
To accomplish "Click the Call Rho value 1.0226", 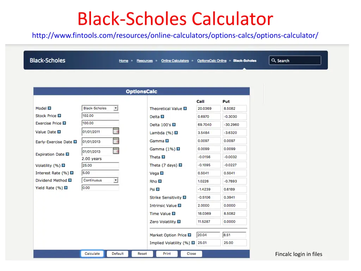I will (208, 181).
